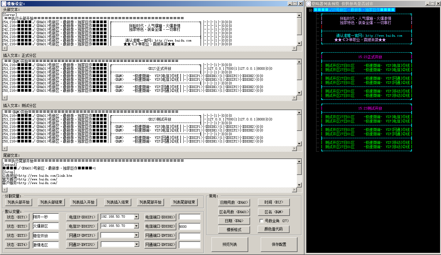This screenshot has width=441, height=255.
Task: Toggle the 号数全角 checkbox
Action: (261, 221)
